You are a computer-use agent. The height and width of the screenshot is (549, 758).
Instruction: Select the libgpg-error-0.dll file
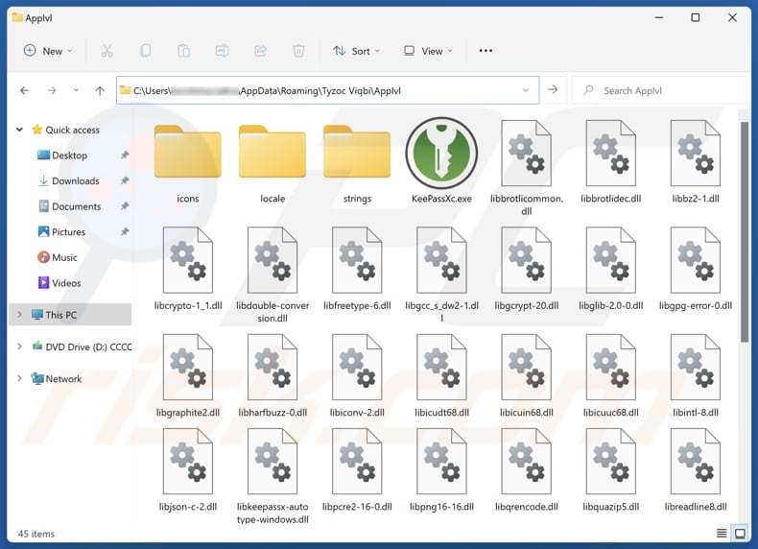click(696, 269)
